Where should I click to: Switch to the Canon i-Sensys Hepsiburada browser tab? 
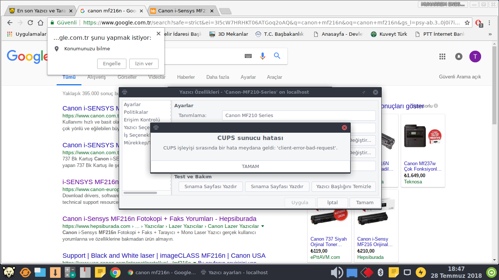(x=181, y=11)
